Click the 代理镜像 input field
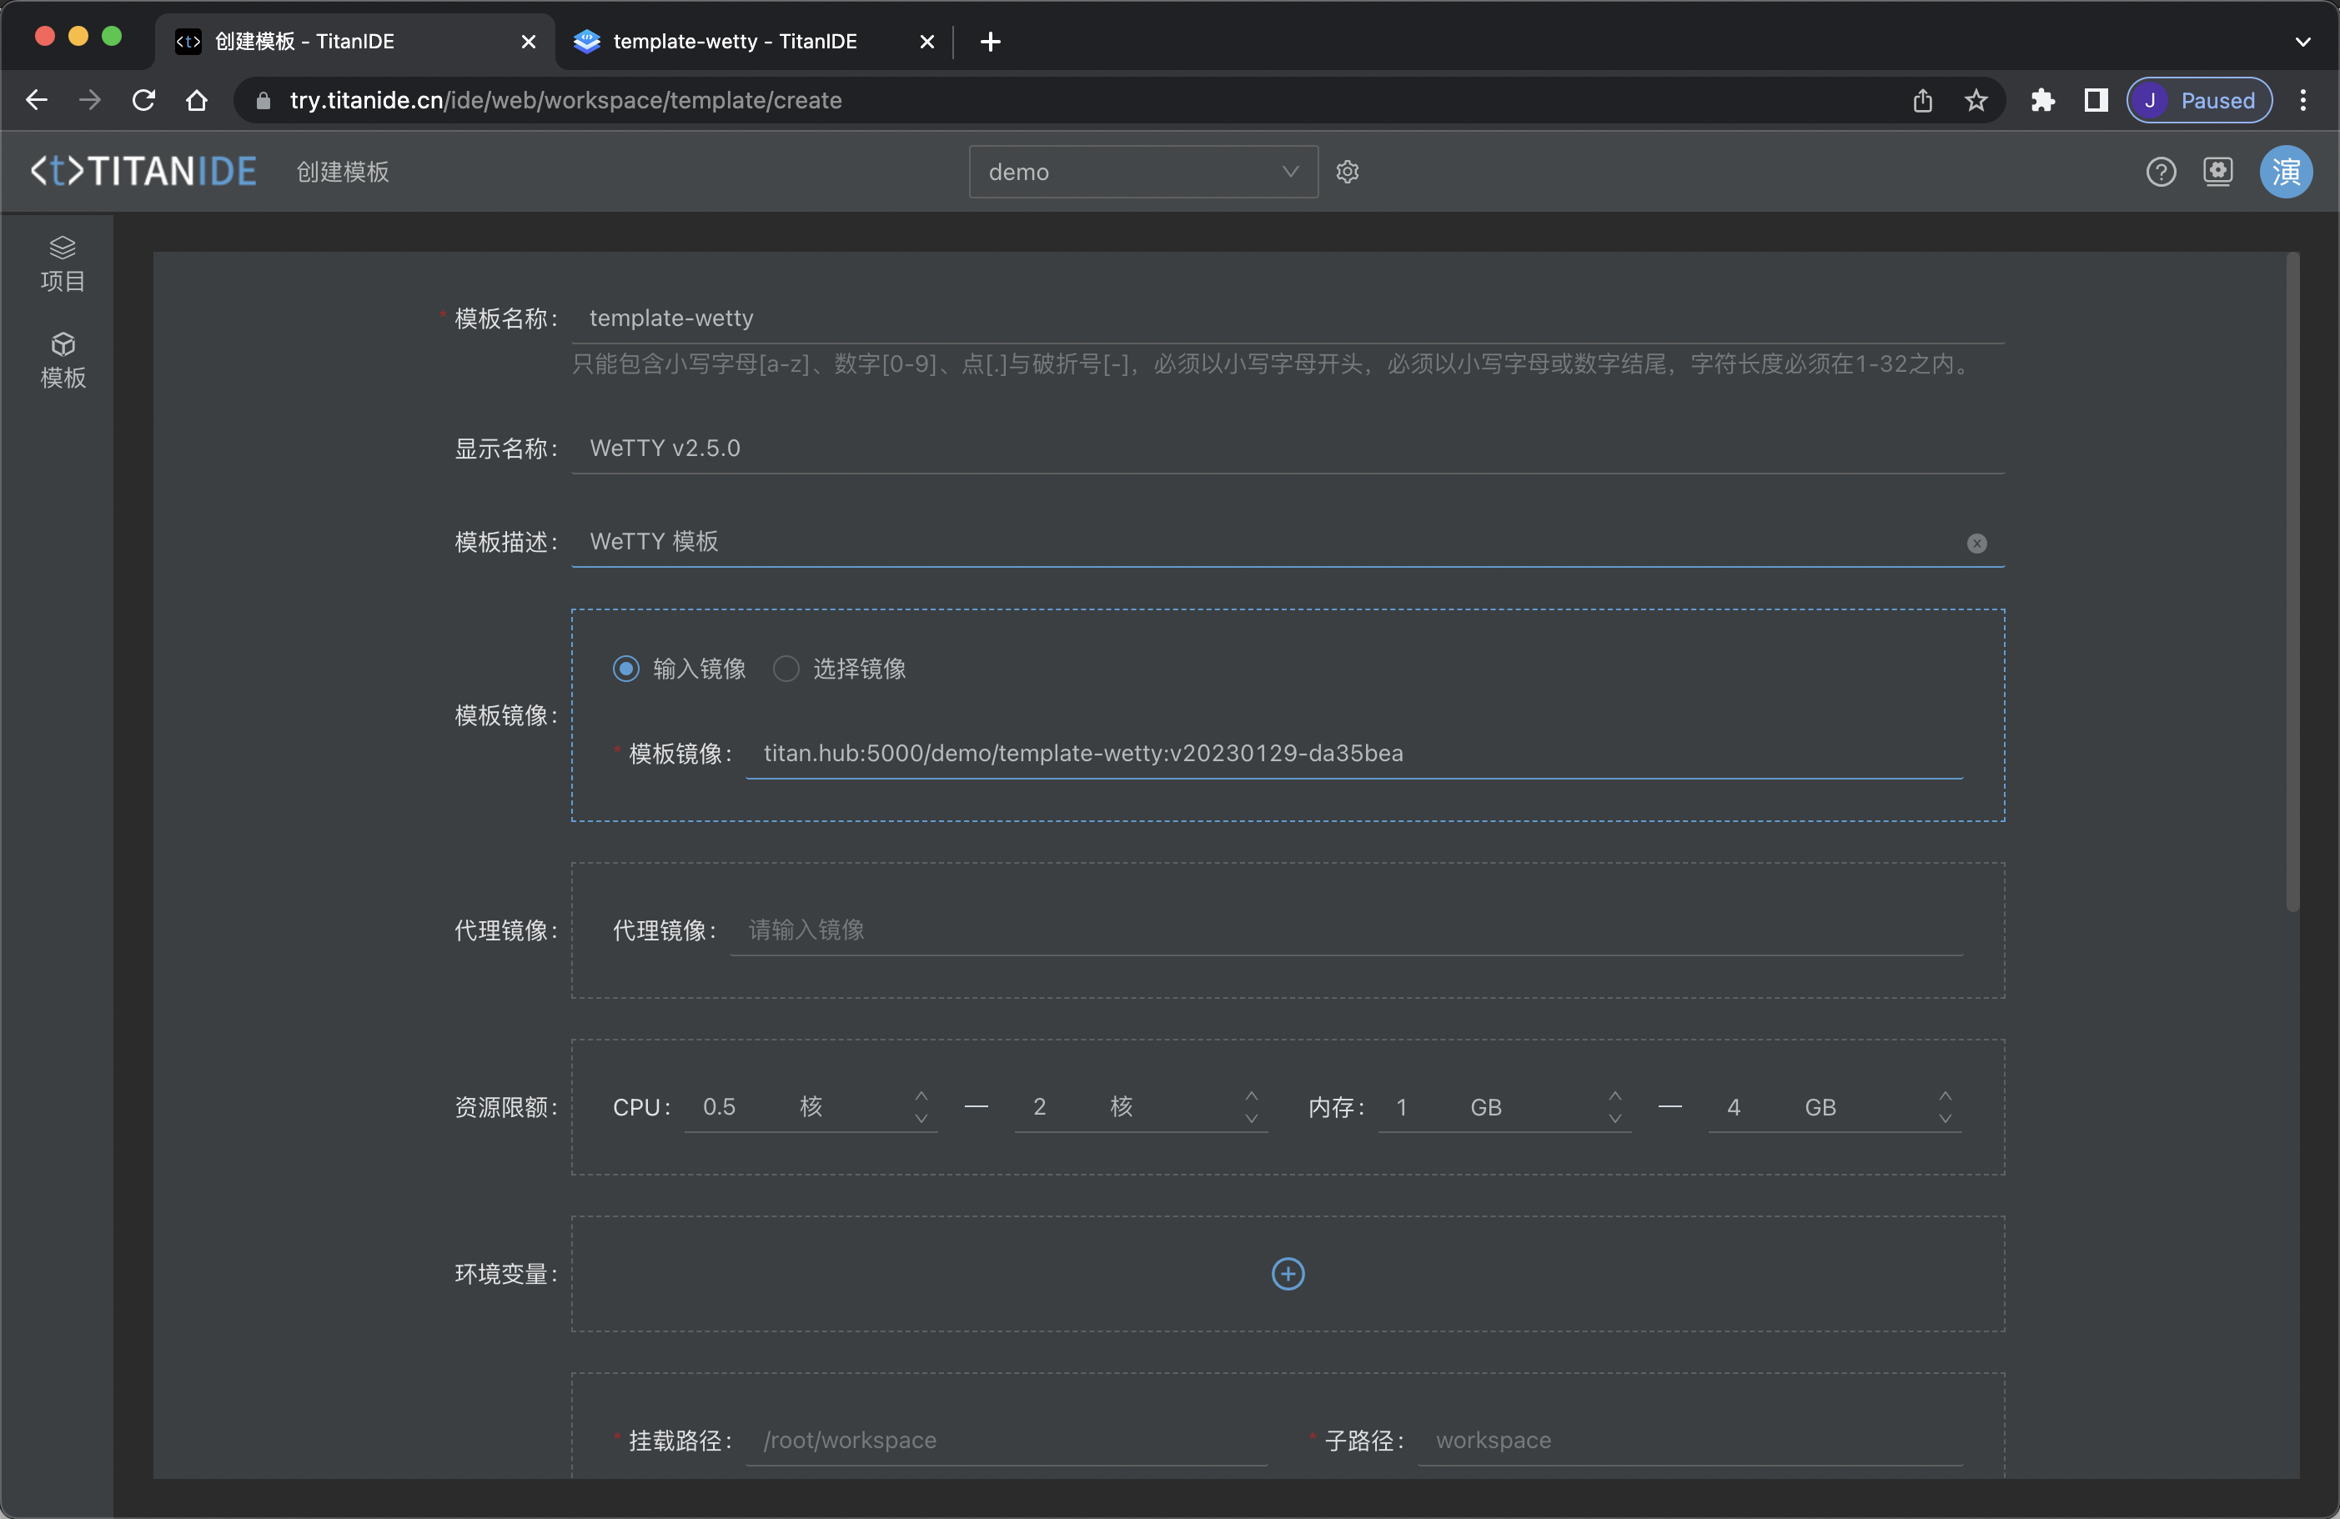 pos(1345,930)
